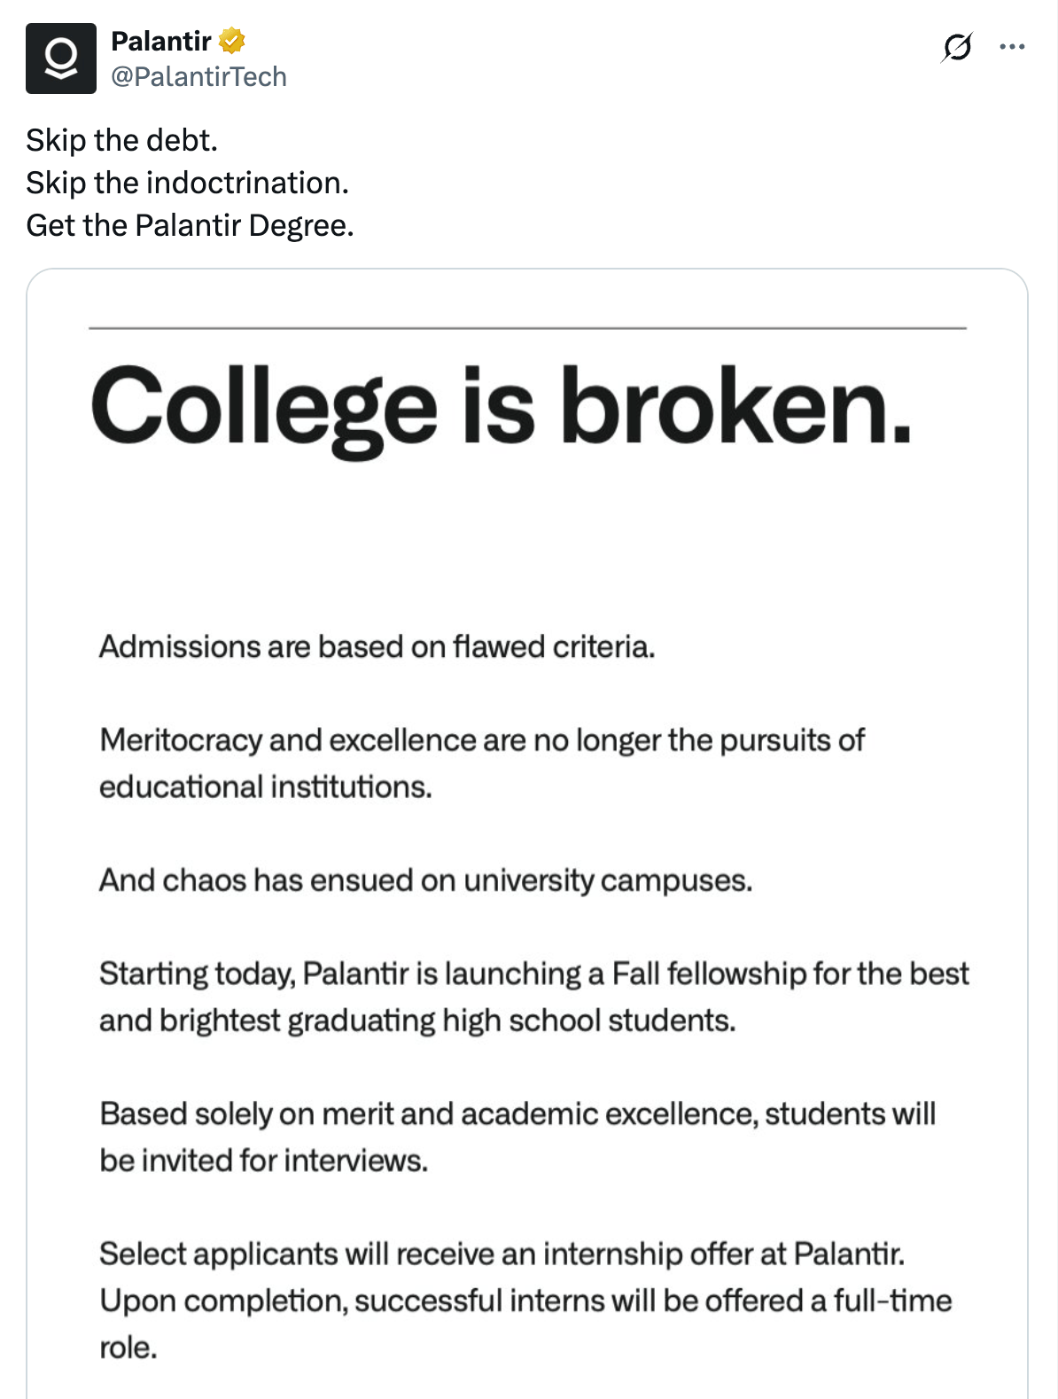Click 'Get the Palantir Degree.' text

[190, 225]
